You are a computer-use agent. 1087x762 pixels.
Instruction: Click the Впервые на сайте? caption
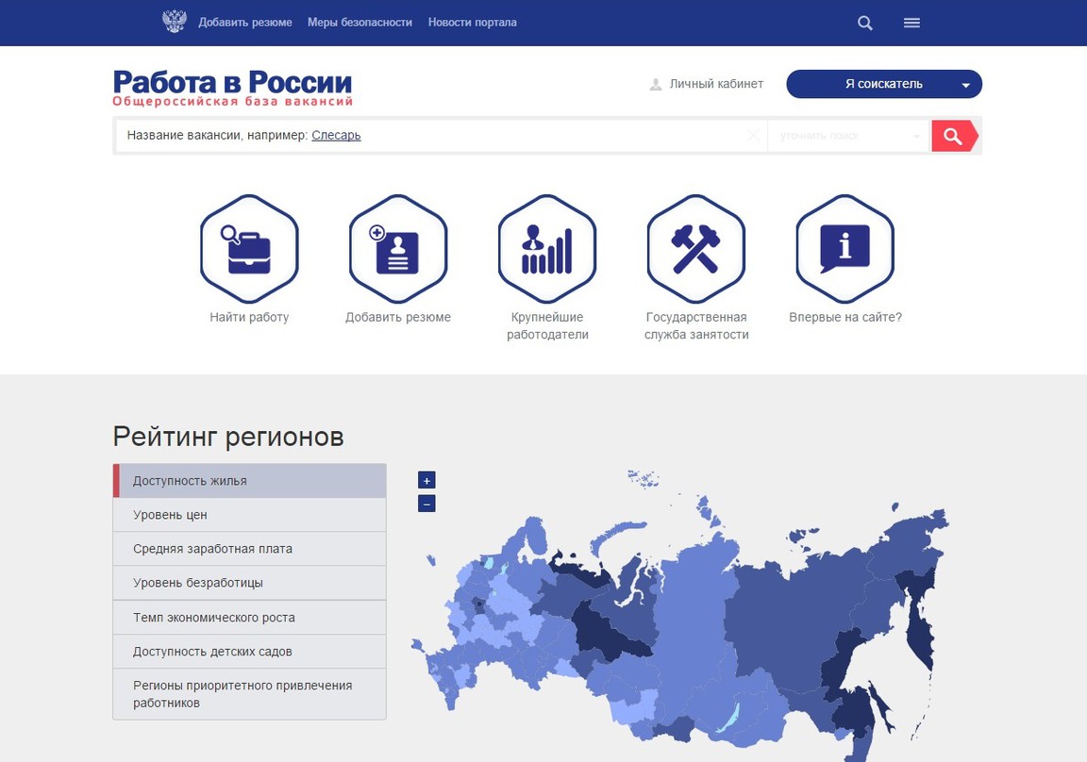pyautogui.click(x=845, y=317)
